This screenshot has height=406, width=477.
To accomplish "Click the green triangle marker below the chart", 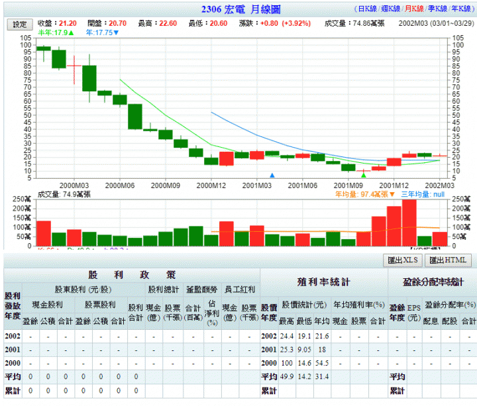I will [363, 175].
